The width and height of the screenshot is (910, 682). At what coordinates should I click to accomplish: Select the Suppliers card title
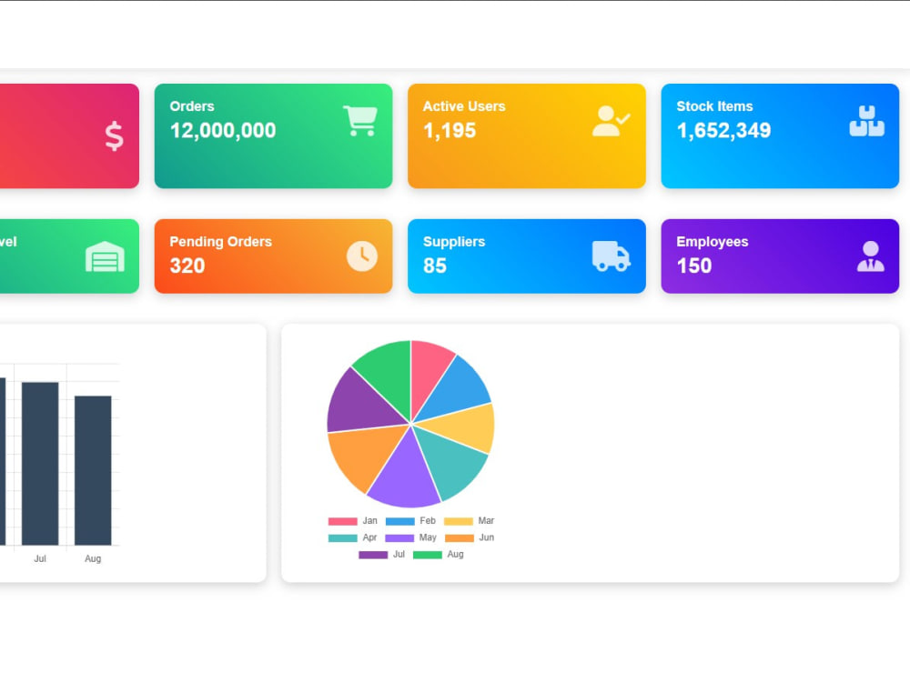point(454,241)
